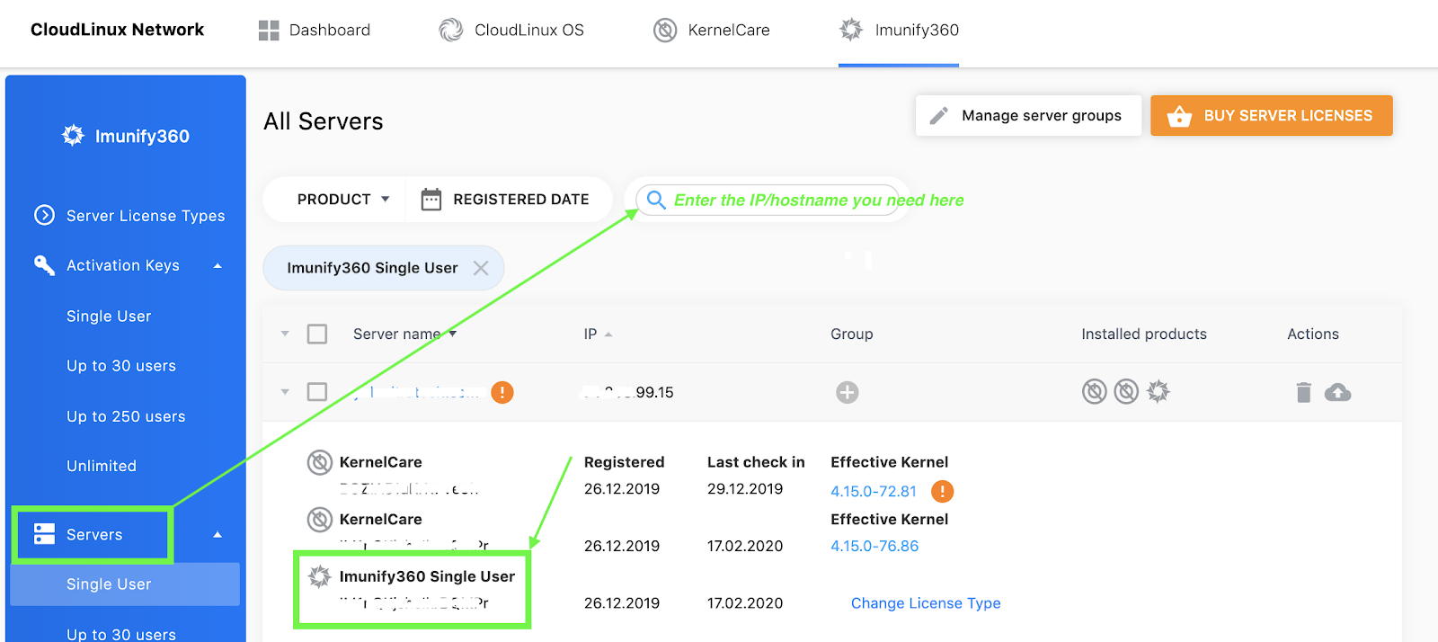This screenshot has height=642, width=1438.
Task: Click the orange warning icon beside server name
Action: (502, 392)
